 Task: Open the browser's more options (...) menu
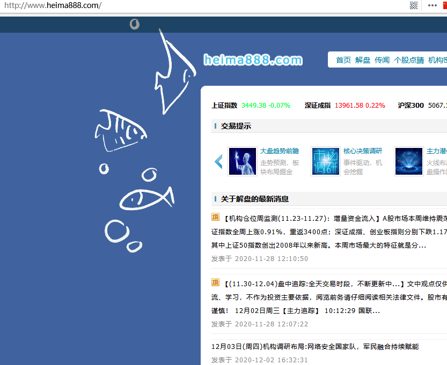point(431,6)
